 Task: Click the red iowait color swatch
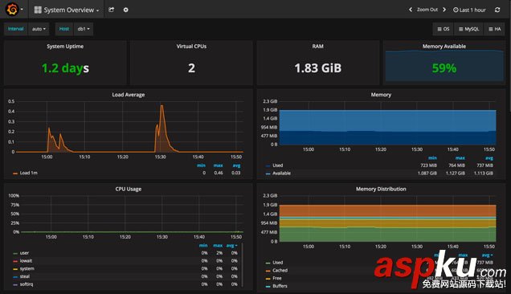(15, 261)
